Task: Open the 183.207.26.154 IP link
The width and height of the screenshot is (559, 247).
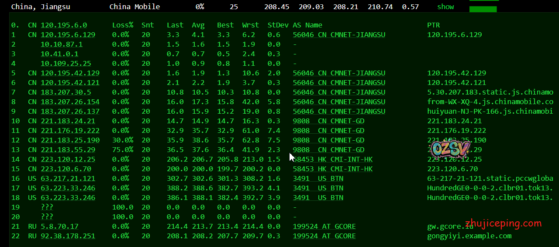Action: pyautogui.click(x=70, y=102)
